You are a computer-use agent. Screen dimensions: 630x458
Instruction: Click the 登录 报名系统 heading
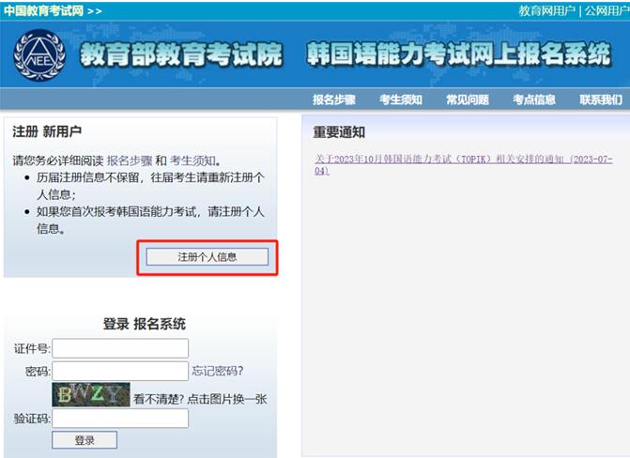pos(145,324)
